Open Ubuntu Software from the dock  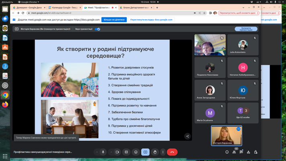coord(5,47)
